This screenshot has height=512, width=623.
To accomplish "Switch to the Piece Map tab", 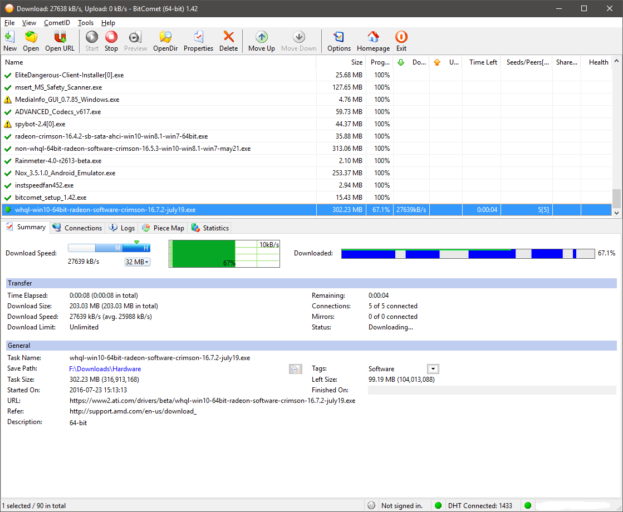I will tap(163, 228).
